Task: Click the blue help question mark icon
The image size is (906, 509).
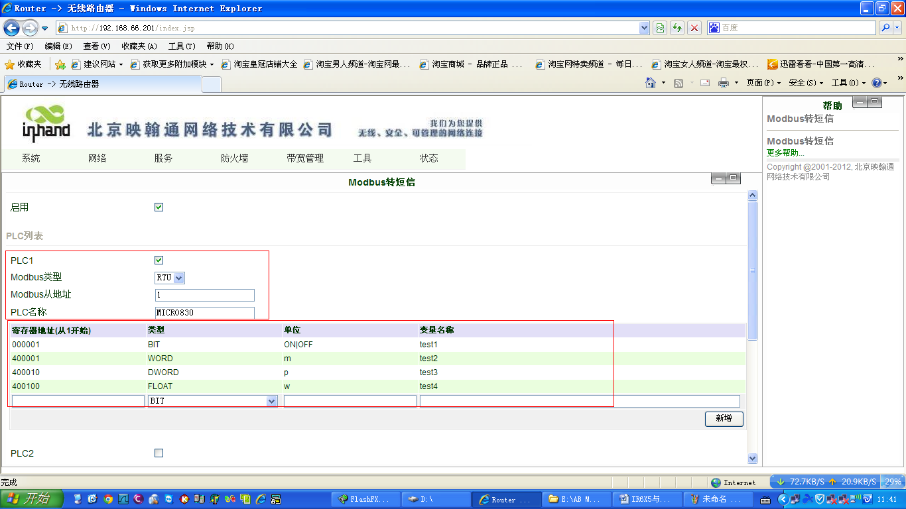Action: pos(876,83)
